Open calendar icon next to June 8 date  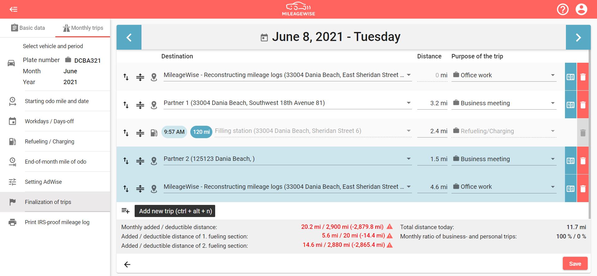(264, 38)
